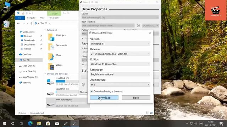Launch Microsoft Edge from taskbar
Viewport: 227px width, 127px height.
(x=30, y=123)
